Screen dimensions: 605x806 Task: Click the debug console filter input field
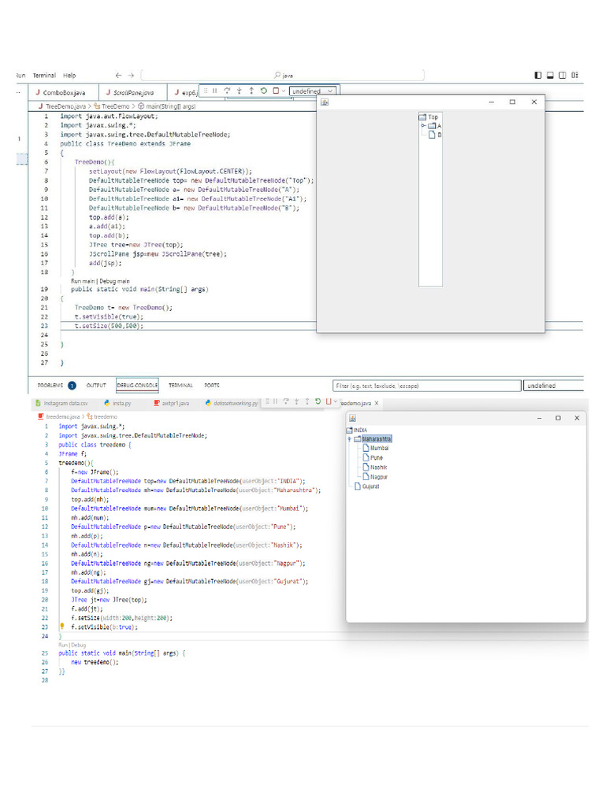pyautogui.click(x=426, y=386)
